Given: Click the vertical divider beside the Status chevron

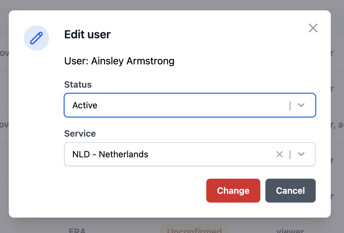Looking at the screenshot, I should pyautogui.click(x=290, y=105).
